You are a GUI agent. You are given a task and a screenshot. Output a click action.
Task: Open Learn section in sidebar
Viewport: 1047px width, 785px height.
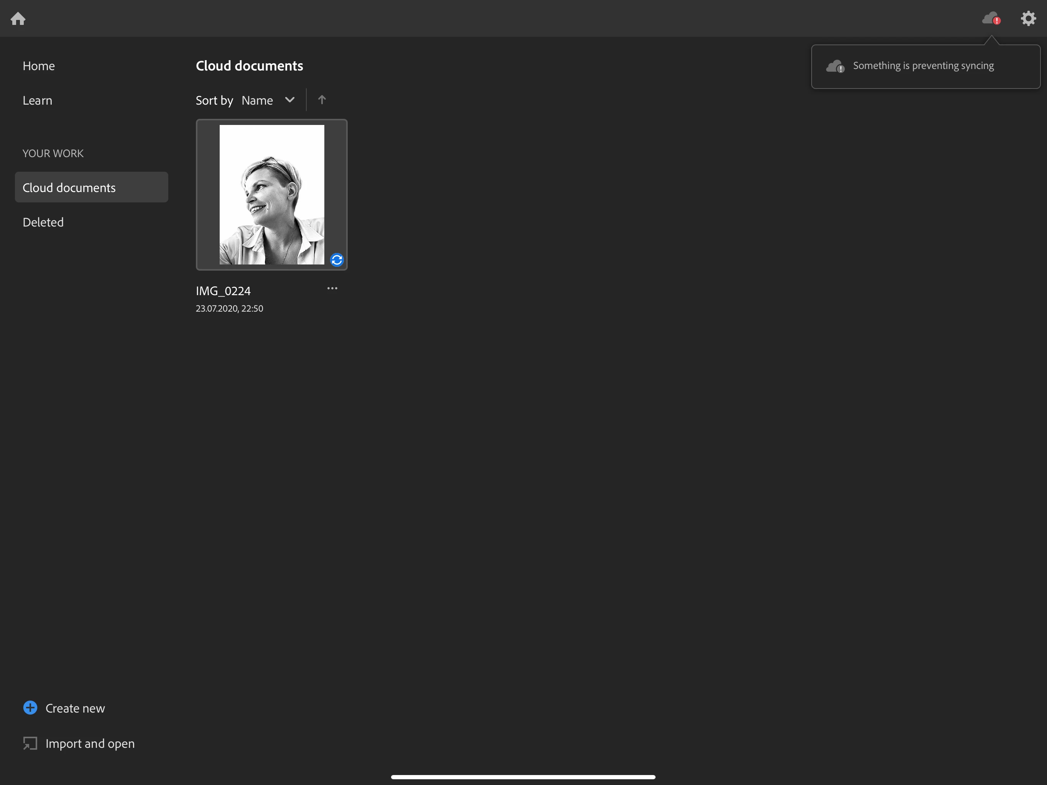38,100
